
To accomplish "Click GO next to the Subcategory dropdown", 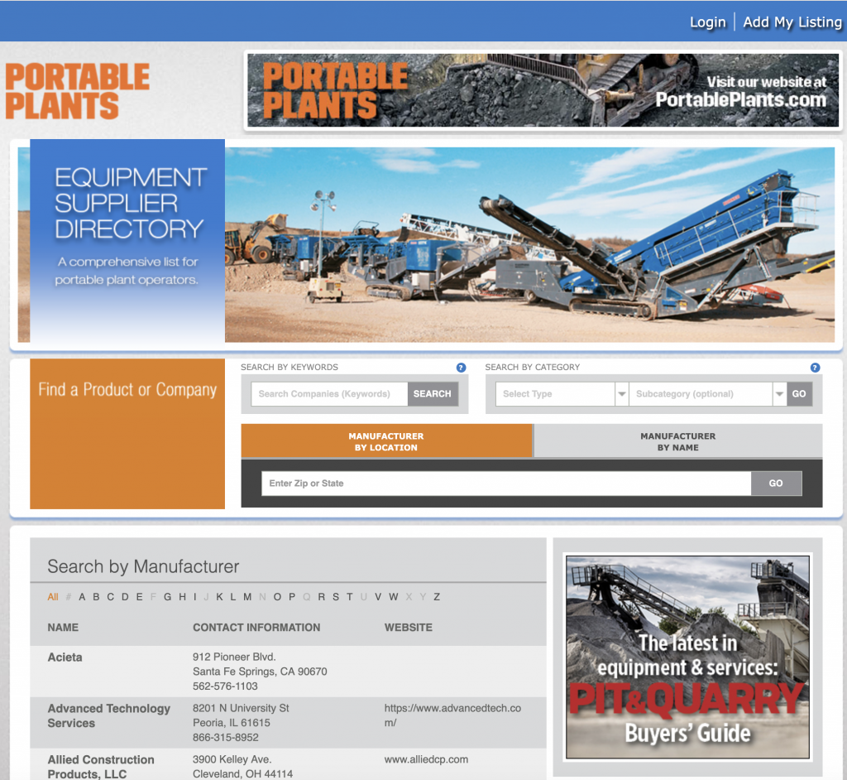I will click(799, 394).
